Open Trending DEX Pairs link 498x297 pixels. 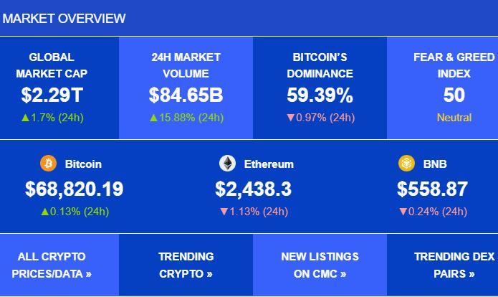[454, 265]
